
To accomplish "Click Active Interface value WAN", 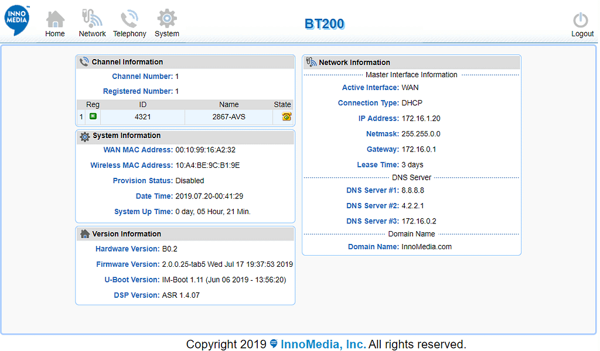I will [410, 88].
